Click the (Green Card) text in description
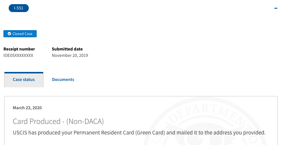Image resolution: width=284 pixels, height=145 pixels. (150, 133)
